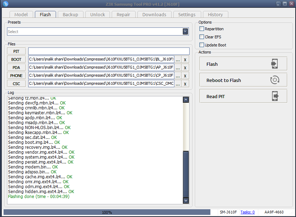Click the CSC file path field

[x=101, y=84]
